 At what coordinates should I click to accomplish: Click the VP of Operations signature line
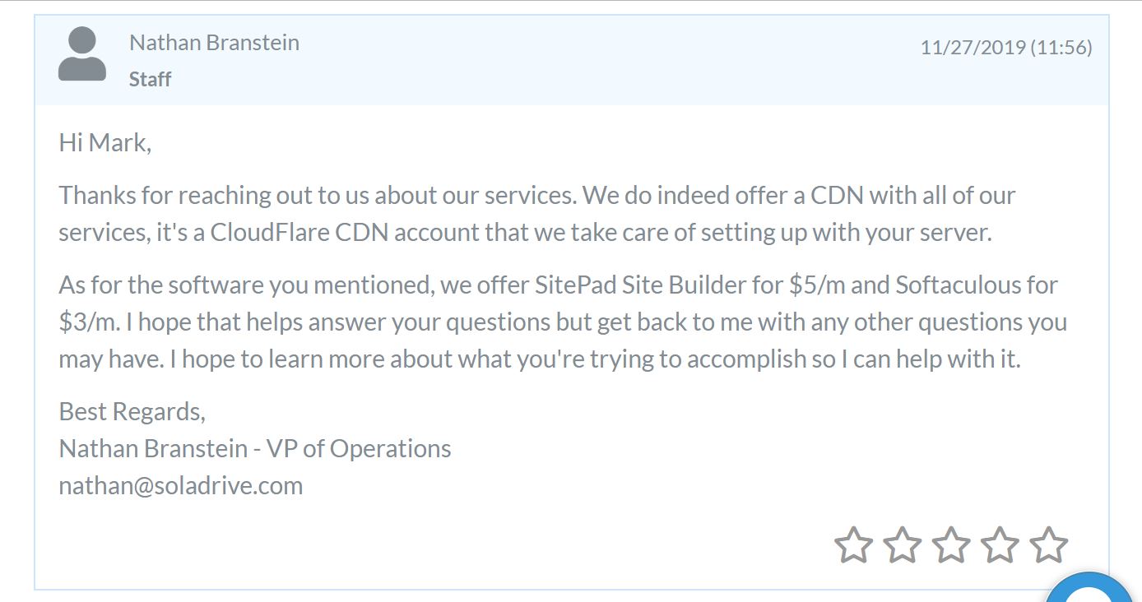(x=255, y=448)
